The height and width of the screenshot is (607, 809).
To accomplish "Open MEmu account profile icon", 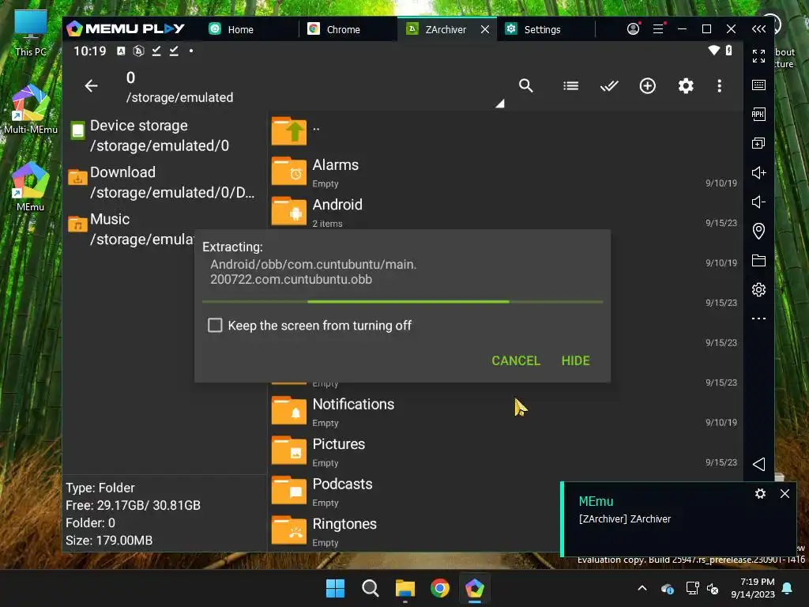I will (x=633, y=29).
